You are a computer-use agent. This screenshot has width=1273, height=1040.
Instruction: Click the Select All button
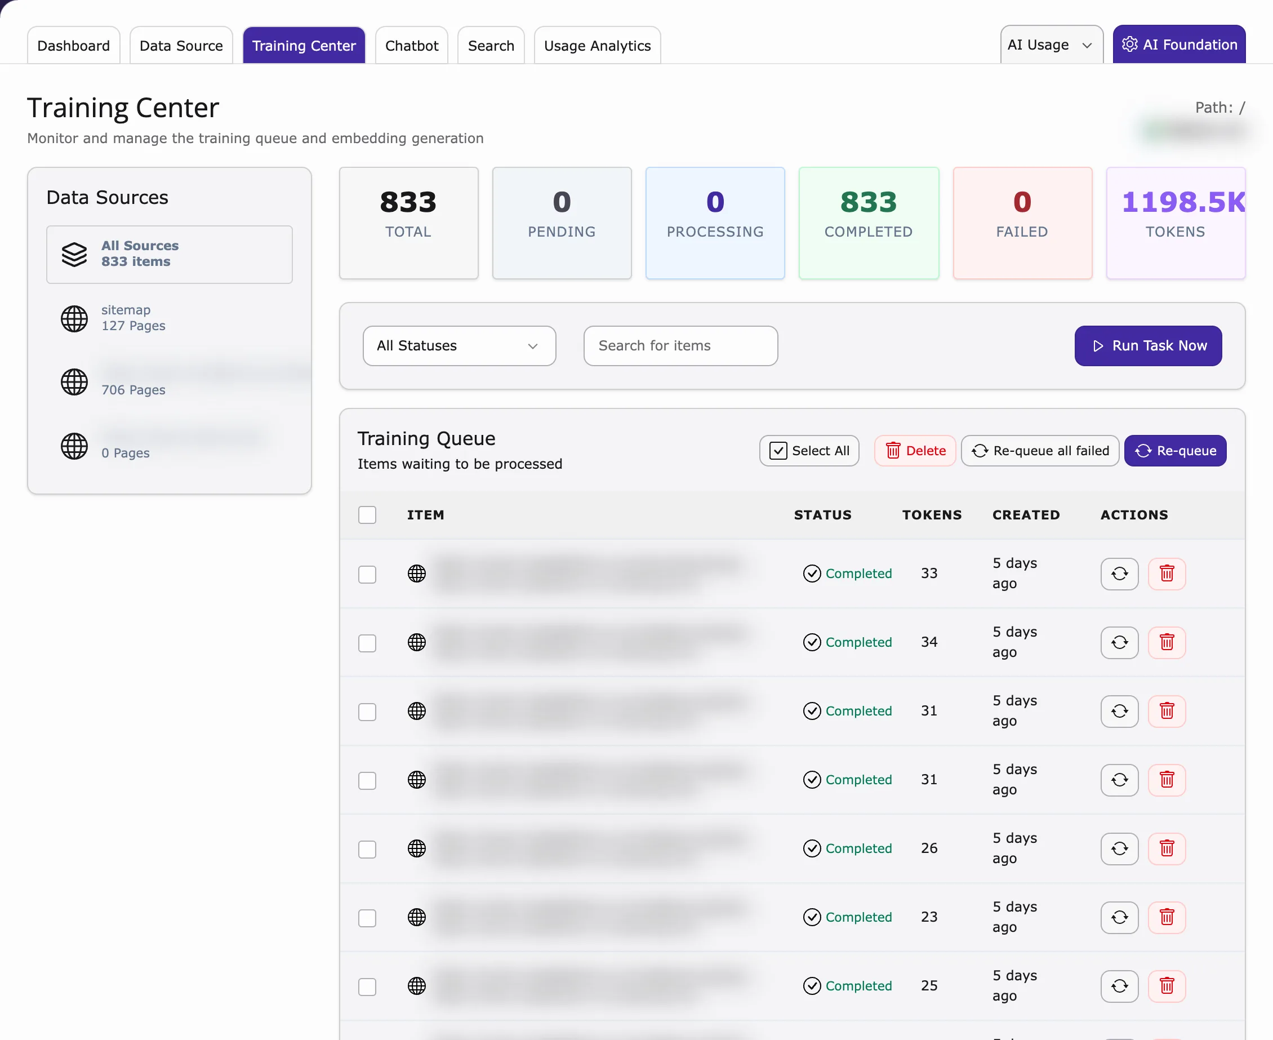(x=809, y=451)
